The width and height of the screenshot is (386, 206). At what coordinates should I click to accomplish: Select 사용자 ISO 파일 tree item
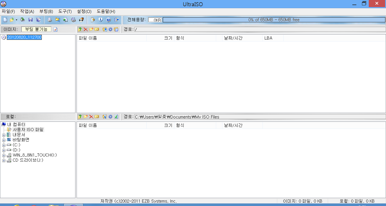tap(28, 130)
